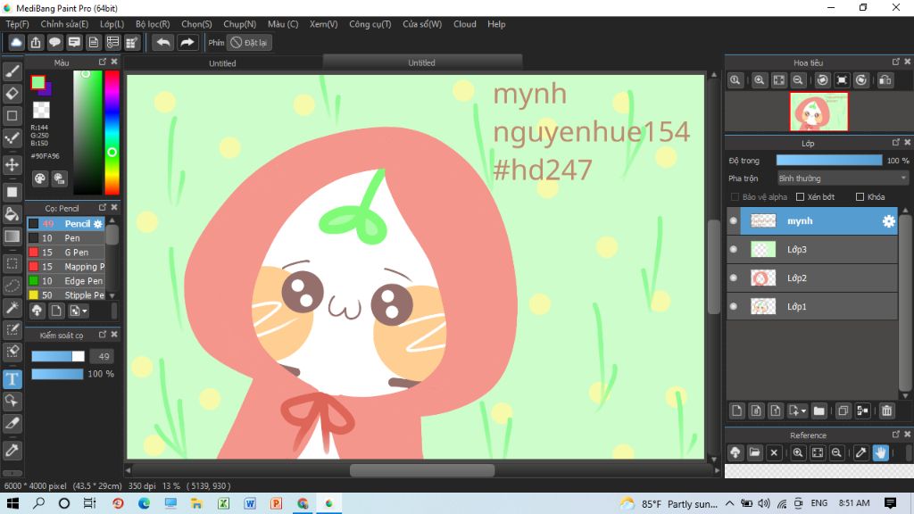The width and height of the screenshot is (914, 514).
Task: Open taskbar Search
Action: coord(38,503)
